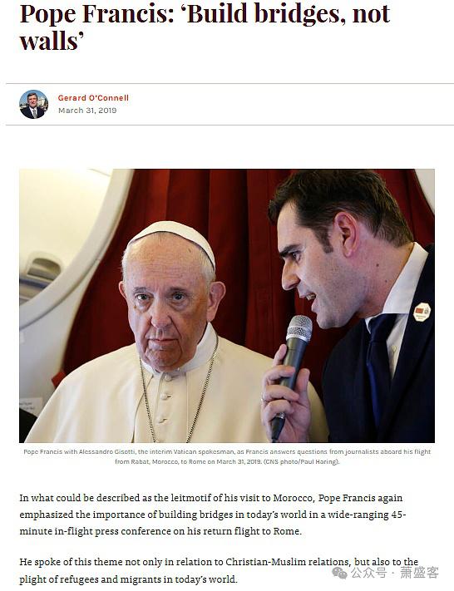454x591 pixels.
Task: Click the white skullcap in the photo
Action: [175, 237]
